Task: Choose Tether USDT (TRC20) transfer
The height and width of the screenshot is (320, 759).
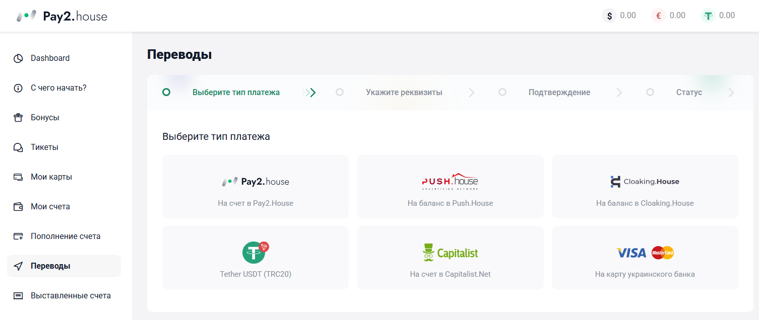Action: pos(256,258)
